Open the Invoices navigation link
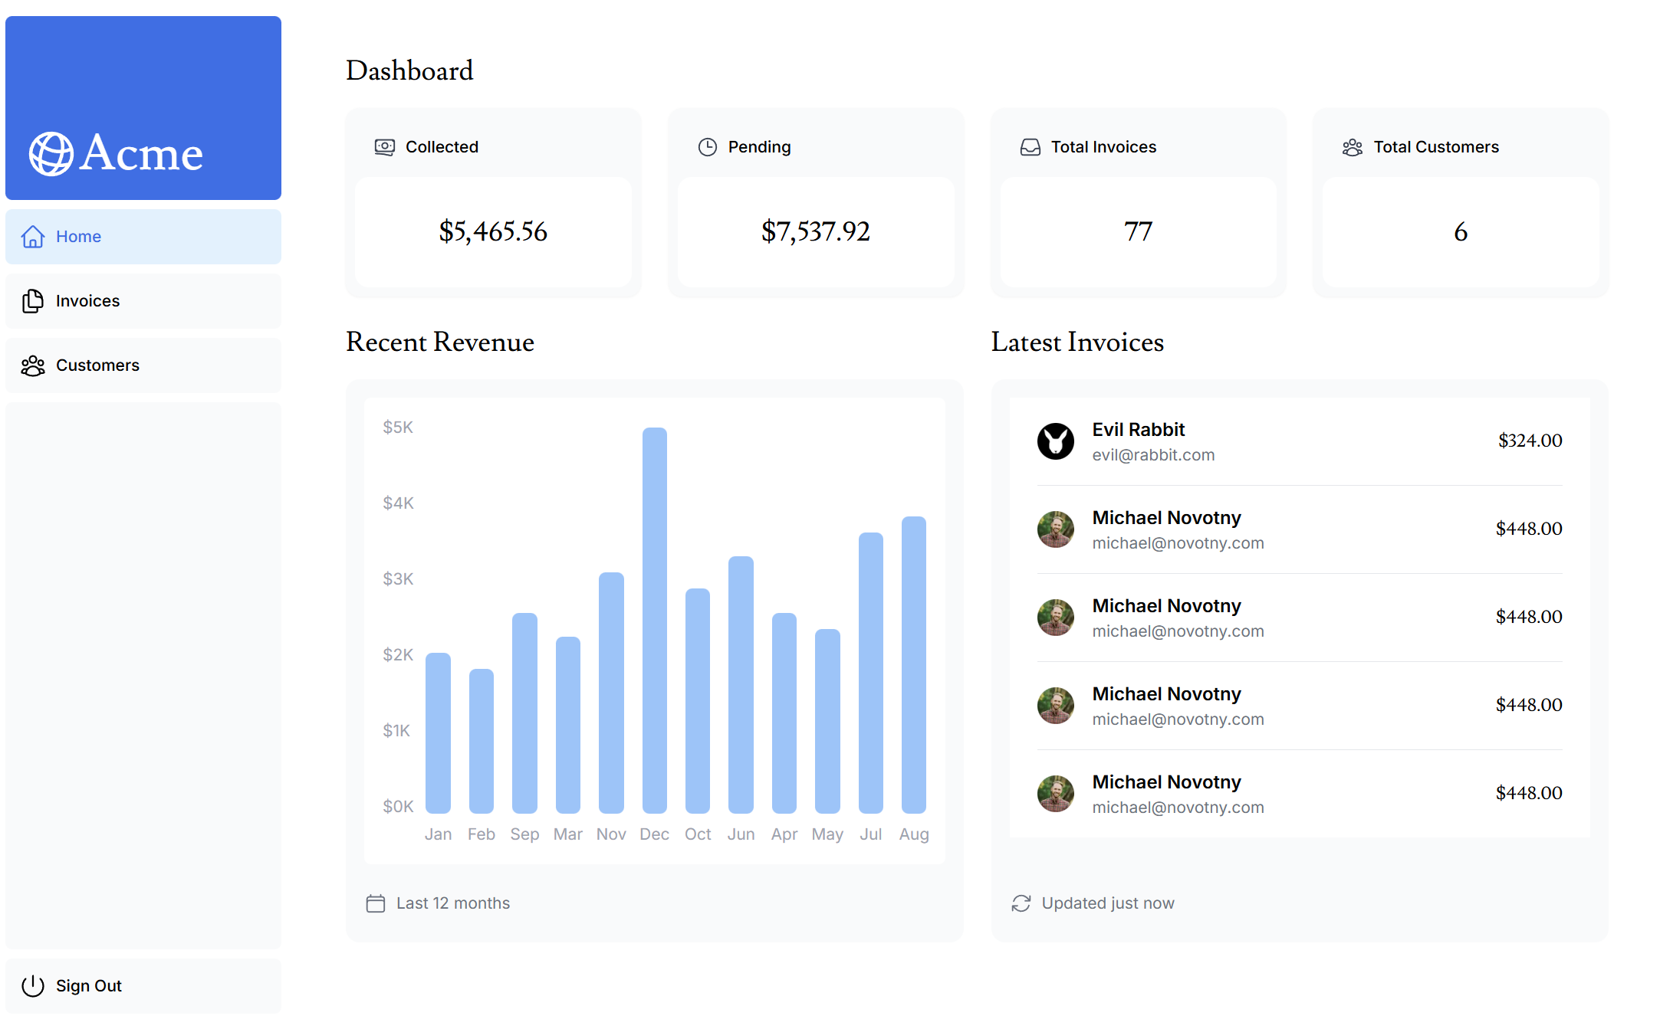This screenshot has height=1029, width=1660. (x=143, y=301)
